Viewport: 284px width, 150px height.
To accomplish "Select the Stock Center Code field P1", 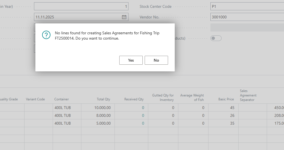I will (x=247, y=6).
